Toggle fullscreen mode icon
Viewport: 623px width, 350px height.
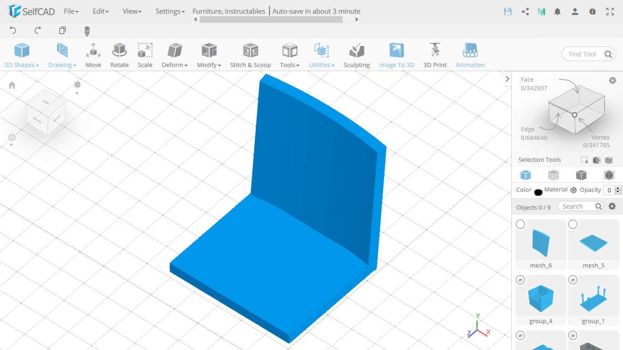point(610,12)
